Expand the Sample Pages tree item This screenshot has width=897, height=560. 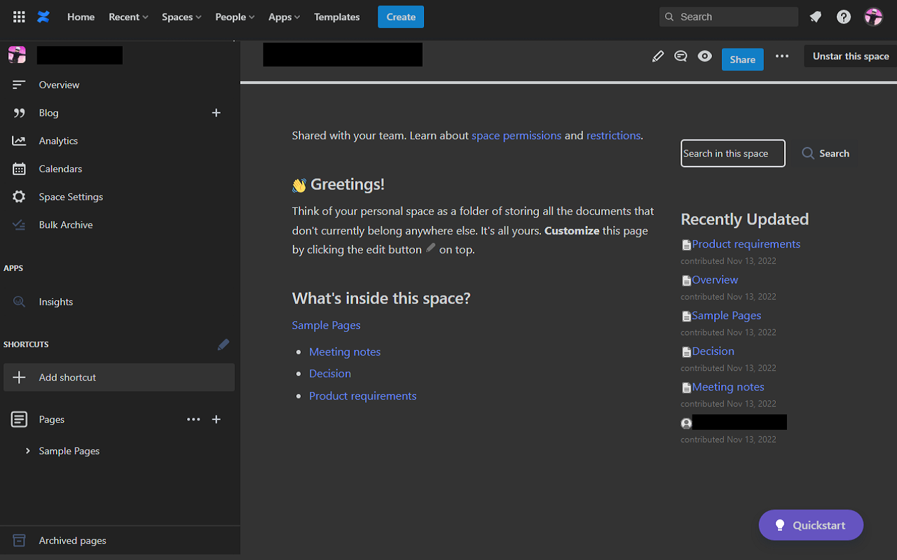(28, 451)
